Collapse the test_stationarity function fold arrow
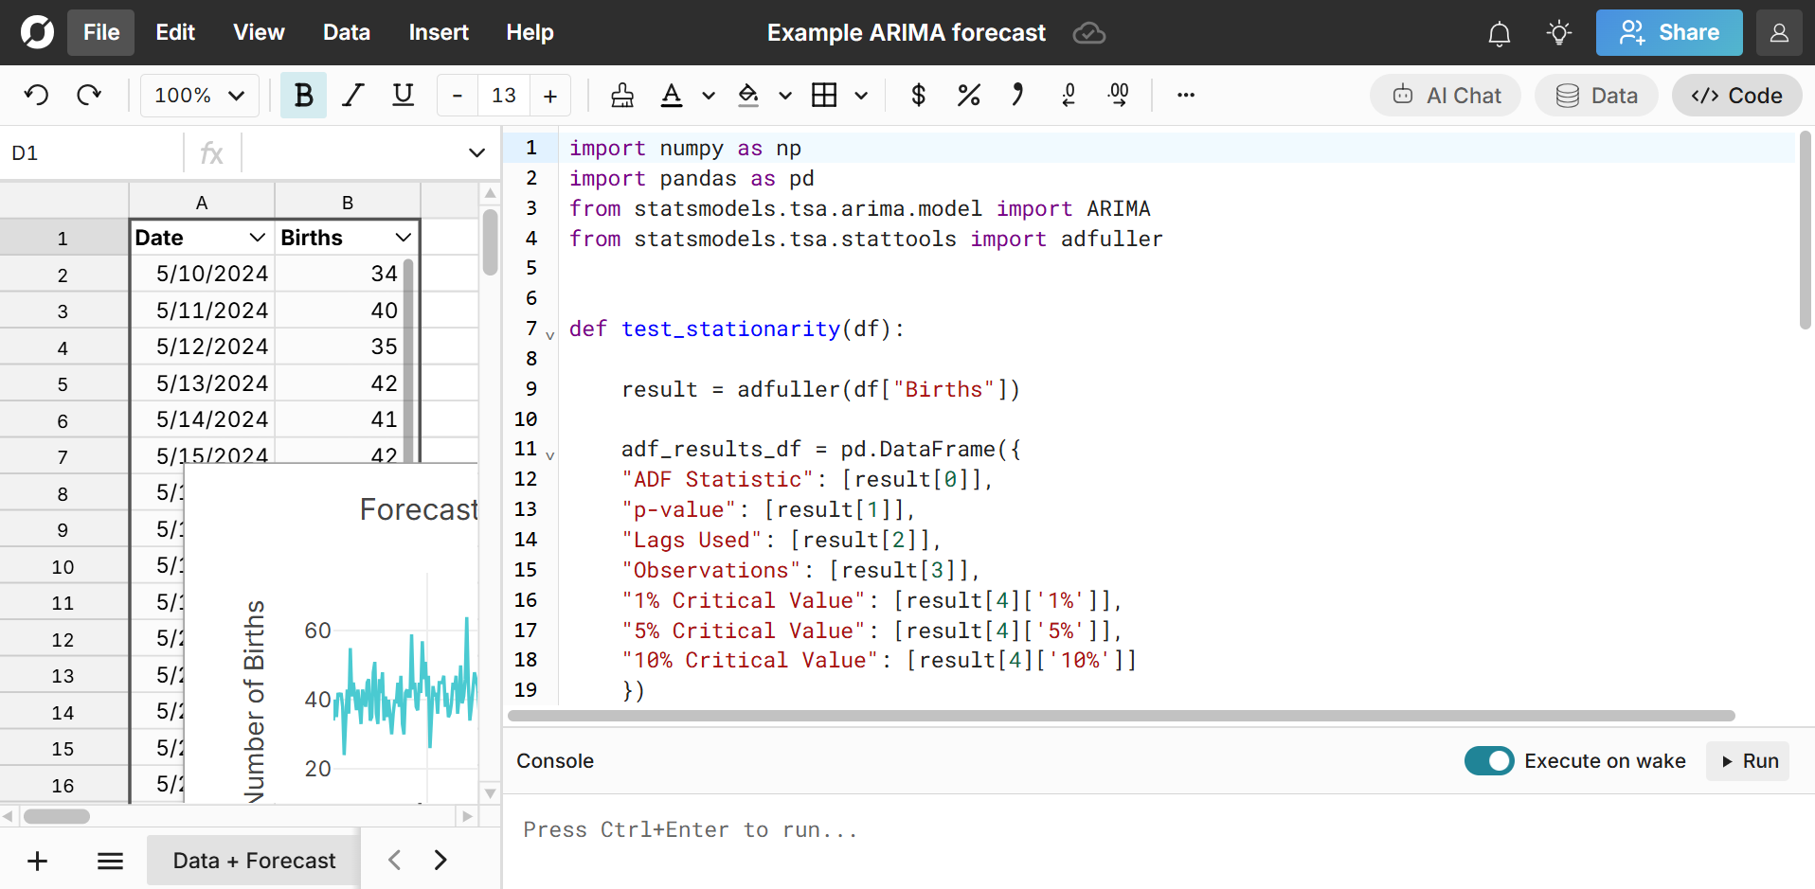 coord(550,334)
